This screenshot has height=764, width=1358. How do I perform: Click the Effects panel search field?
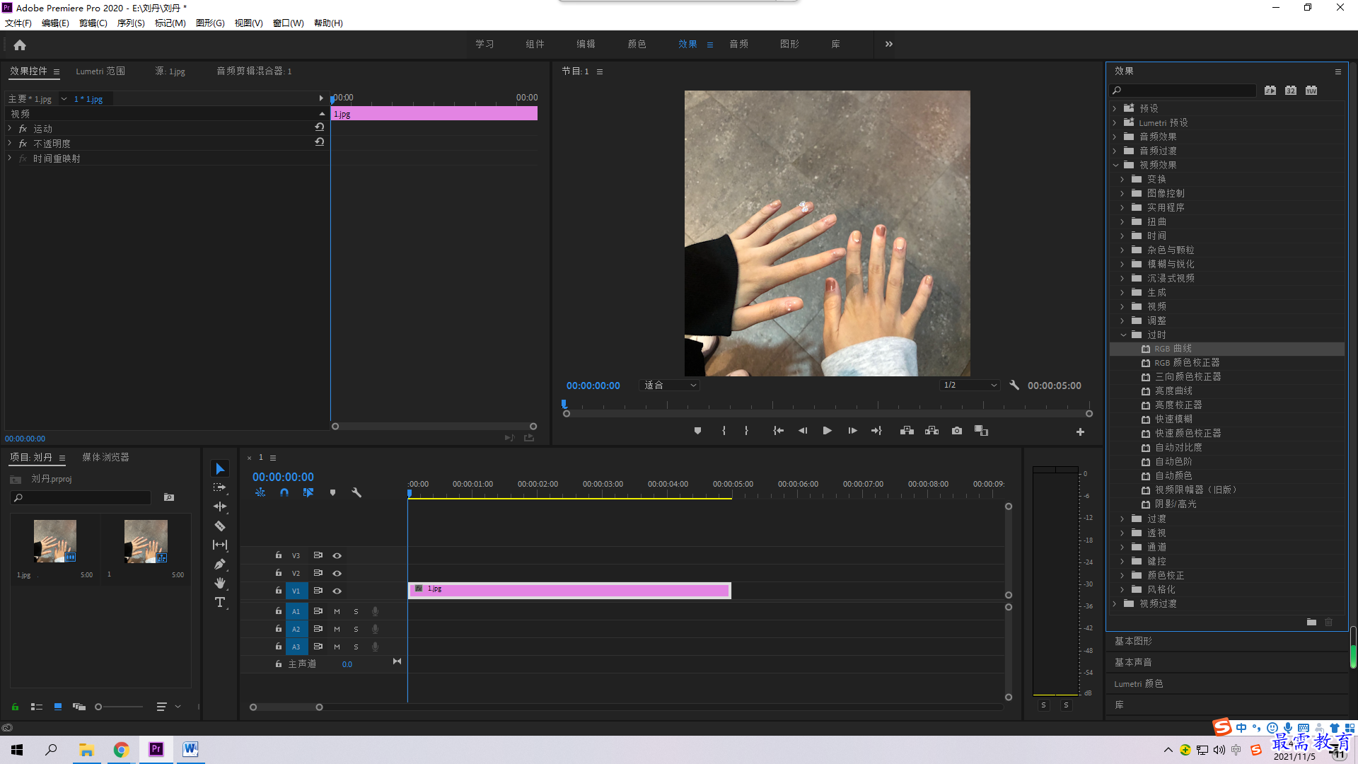pos(1183,91)
